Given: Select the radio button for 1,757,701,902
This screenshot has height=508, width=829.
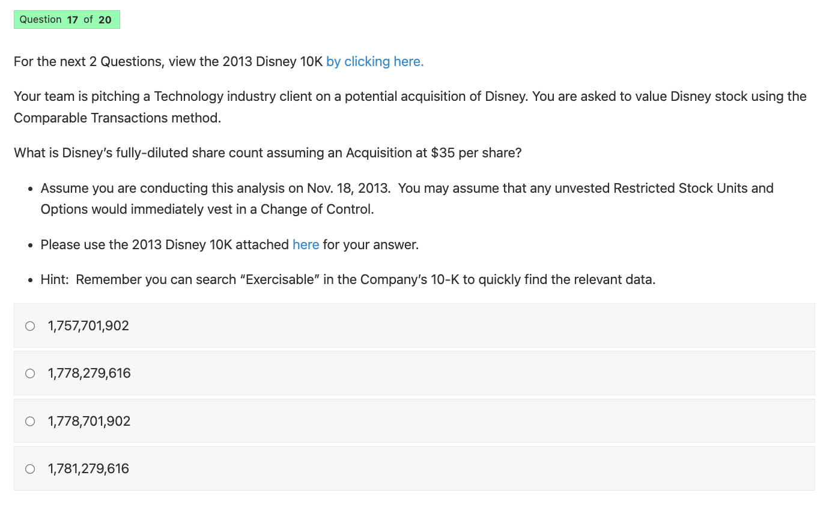Looking at the screenshot, I should click(30, 325).
